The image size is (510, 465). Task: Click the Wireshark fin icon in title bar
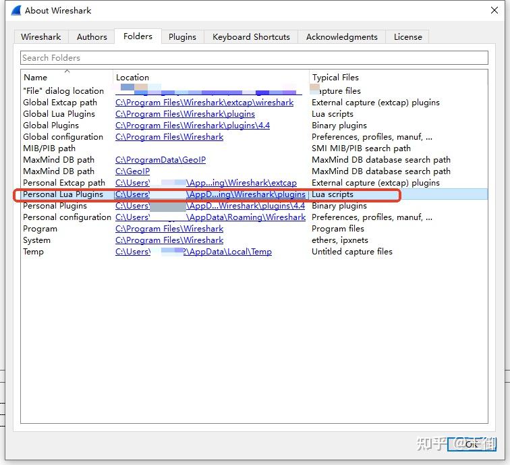tap(16, 10)
